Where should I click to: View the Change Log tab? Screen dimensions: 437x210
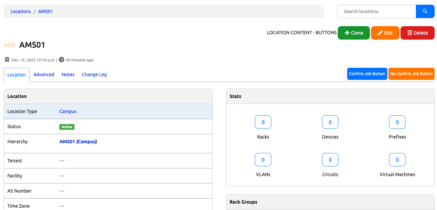coord(94,74)
